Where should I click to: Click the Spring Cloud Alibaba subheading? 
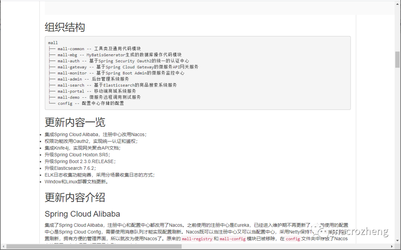click(x=82, y=214)
